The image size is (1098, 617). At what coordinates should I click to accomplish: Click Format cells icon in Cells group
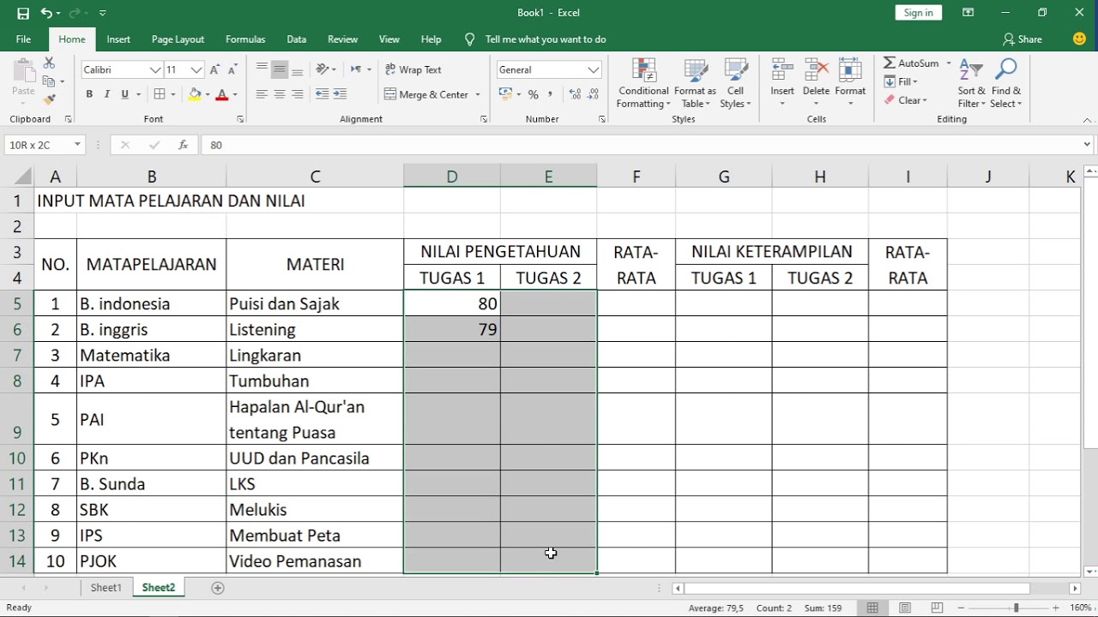pyautogui.click(x=850, y=70)
